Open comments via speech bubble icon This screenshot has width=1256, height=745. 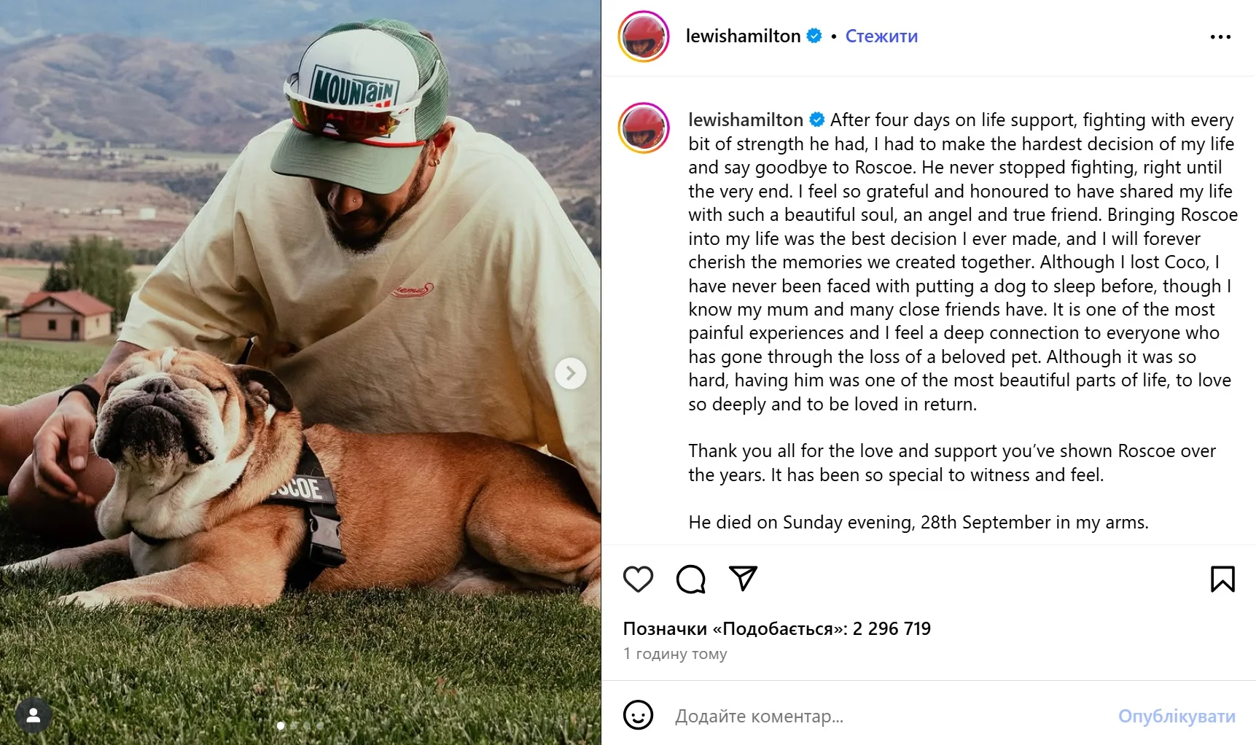(690, 579)
